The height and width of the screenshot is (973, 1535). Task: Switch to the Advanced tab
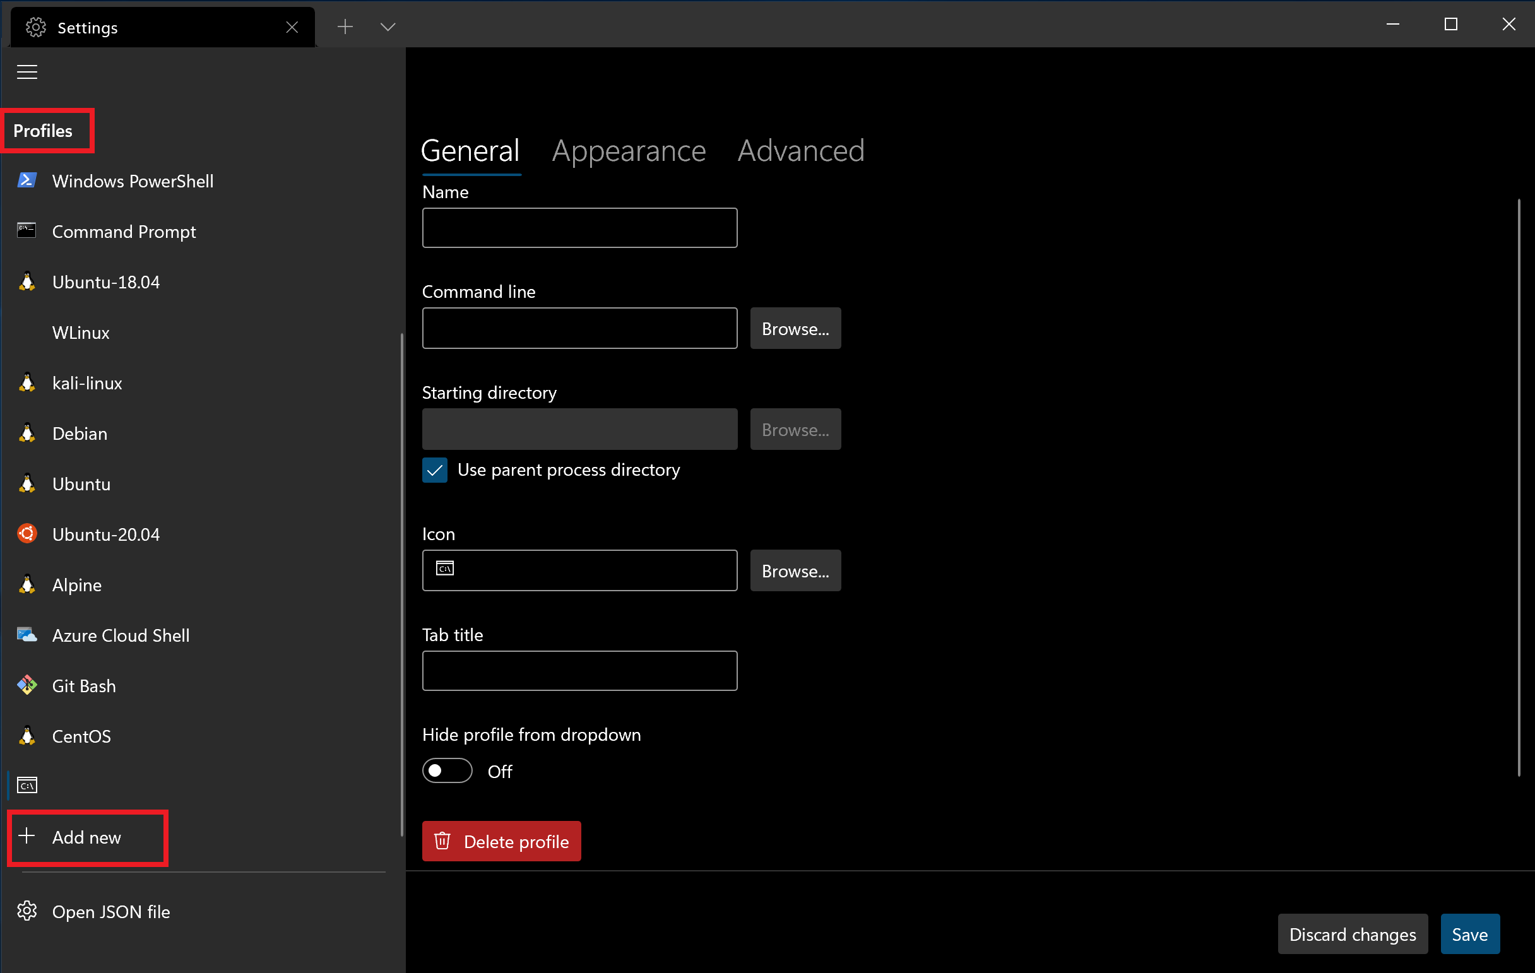tap(801, 149)
